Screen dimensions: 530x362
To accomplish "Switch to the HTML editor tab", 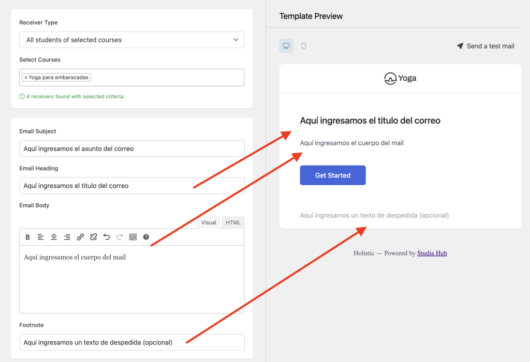I will click(x=233, y=222).
